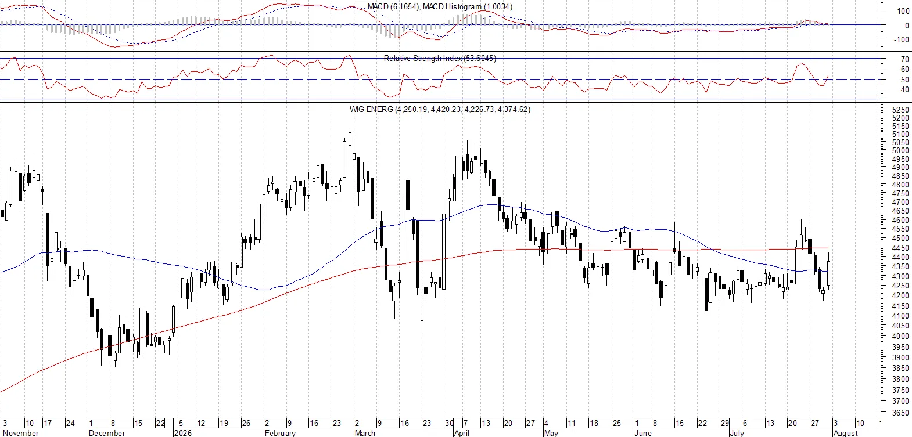Click the WIG-ENERG price title label
912x437 pixels.
click(440, 109)
